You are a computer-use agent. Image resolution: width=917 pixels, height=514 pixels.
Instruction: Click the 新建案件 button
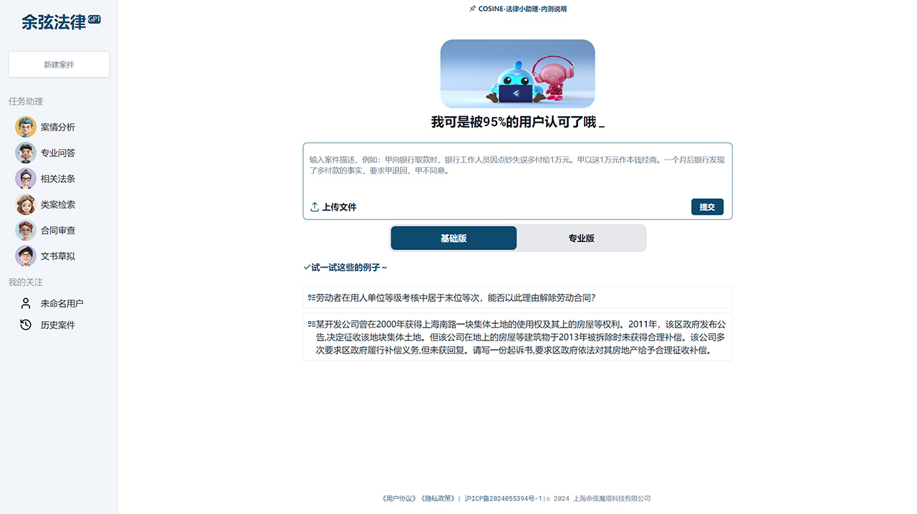point(58,65)
